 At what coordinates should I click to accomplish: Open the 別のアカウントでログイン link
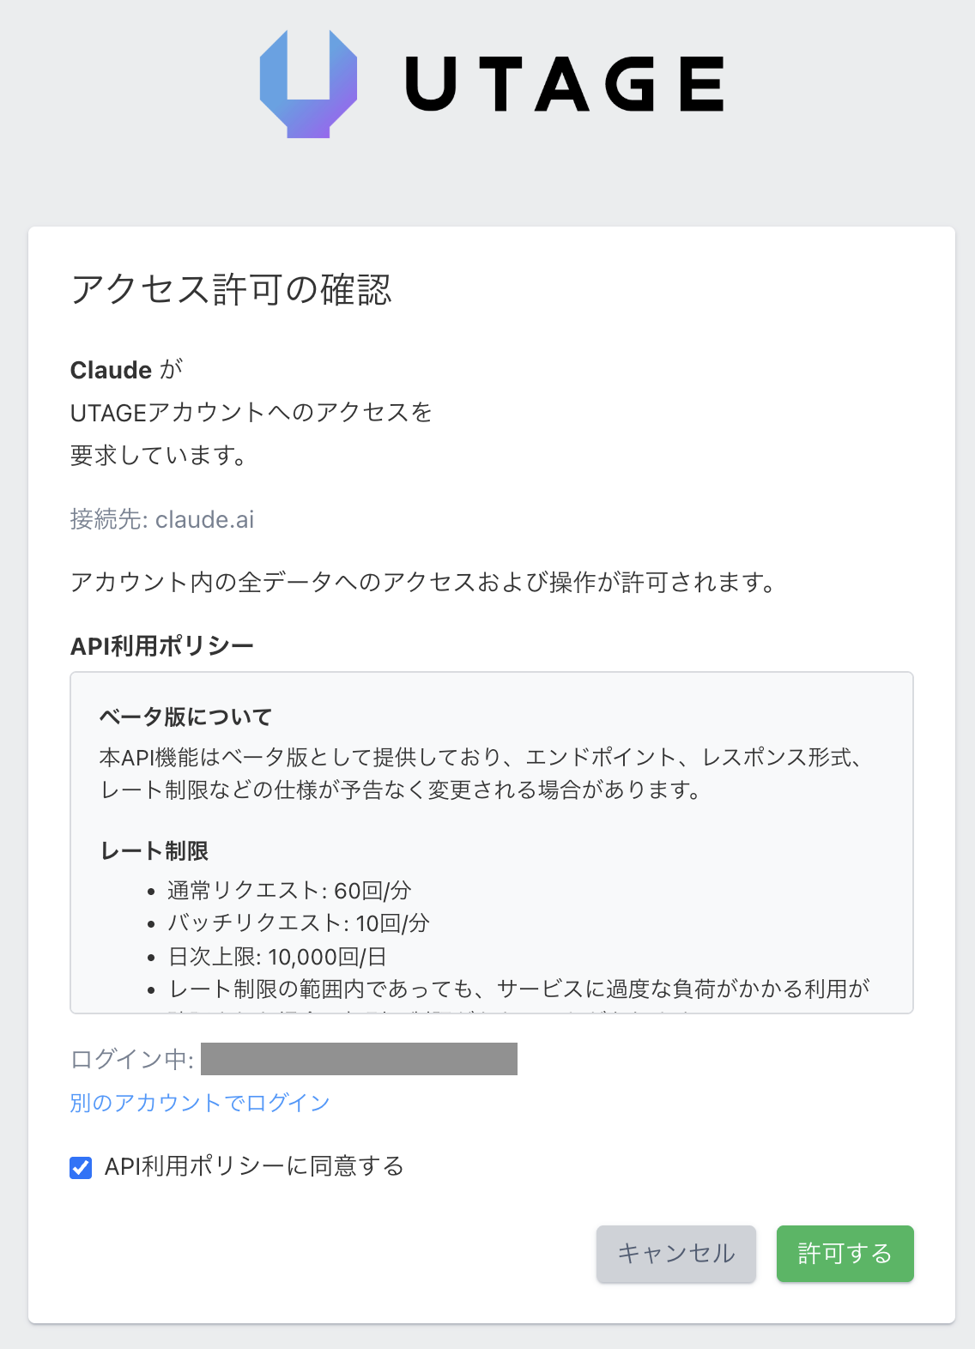coord(200,1103)
